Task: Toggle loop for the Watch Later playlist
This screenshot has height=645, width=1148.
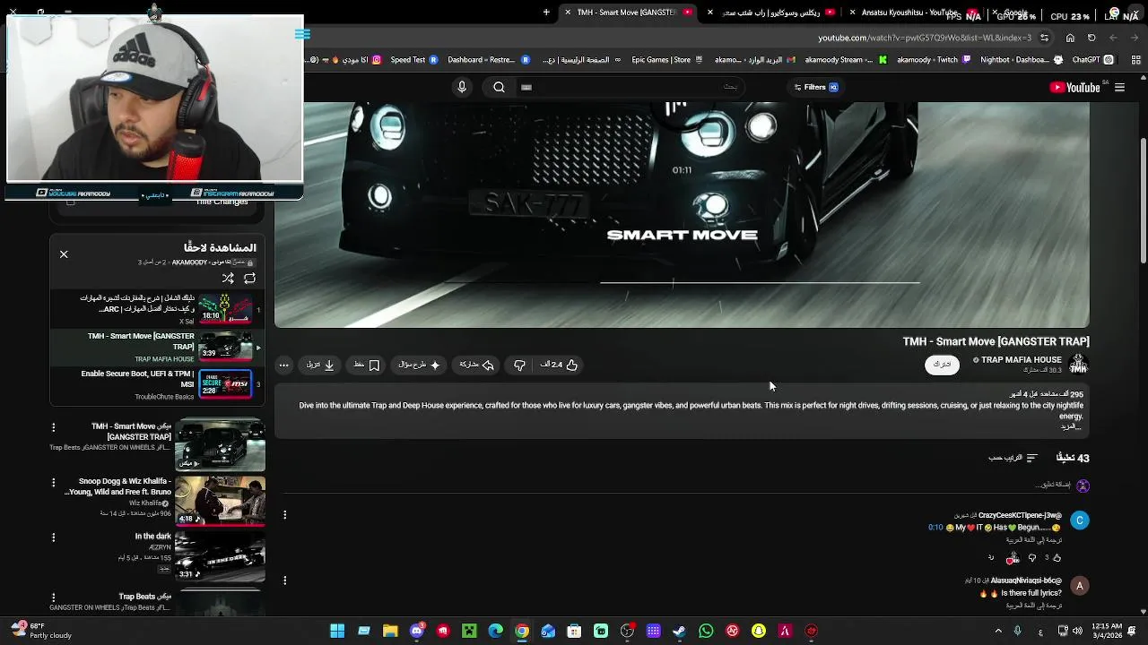Action: (x=249, y=279)
